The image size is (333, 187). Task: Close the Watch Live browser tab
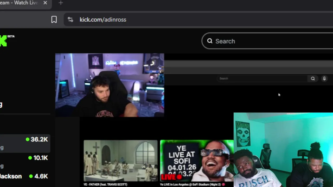[45, 3]
